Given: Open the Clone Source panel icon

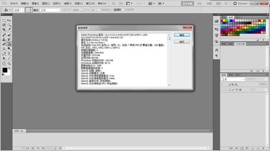Looking at the screenshot, I should coord(216,41).
